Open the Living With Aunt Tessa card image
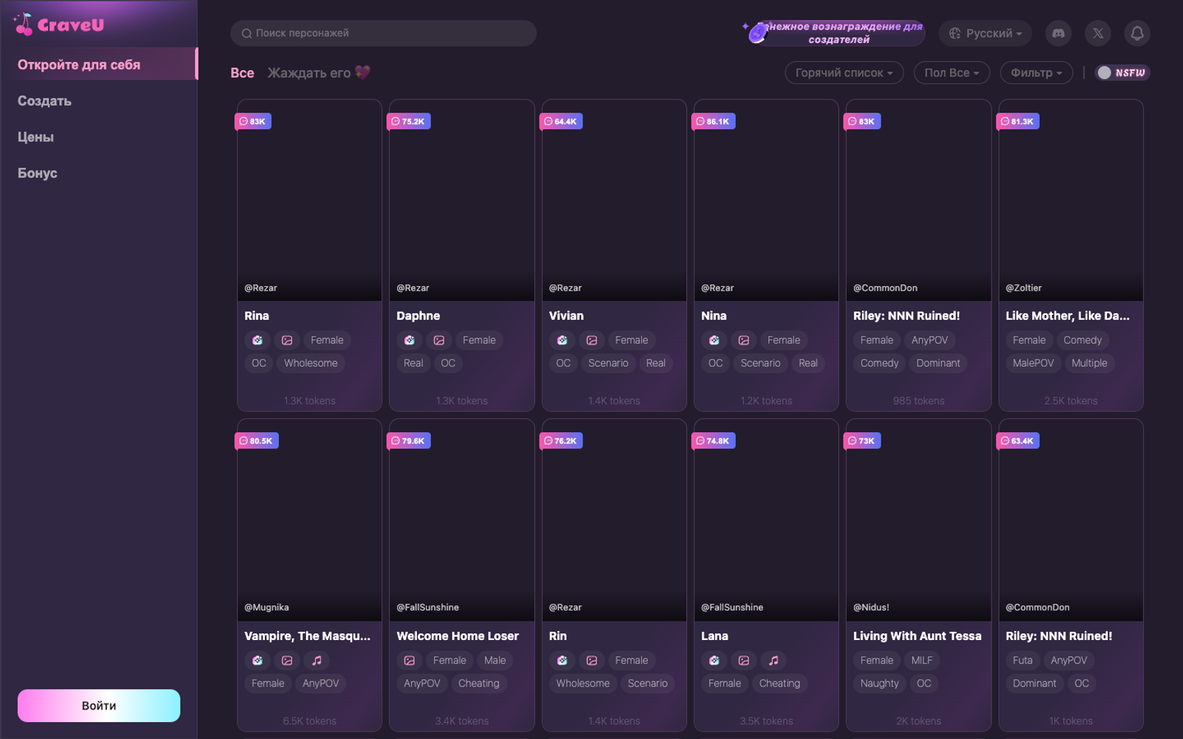The image size is (1183, 739). (918, 520)
